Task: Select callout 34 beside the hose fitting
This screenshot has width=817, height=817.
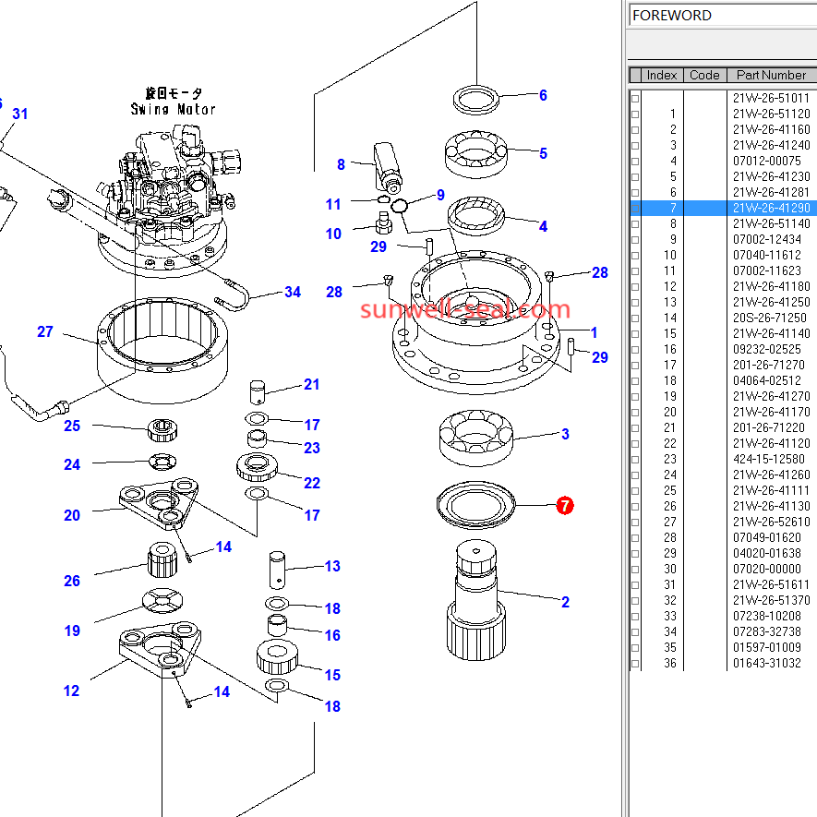Action: click(292, 293)
